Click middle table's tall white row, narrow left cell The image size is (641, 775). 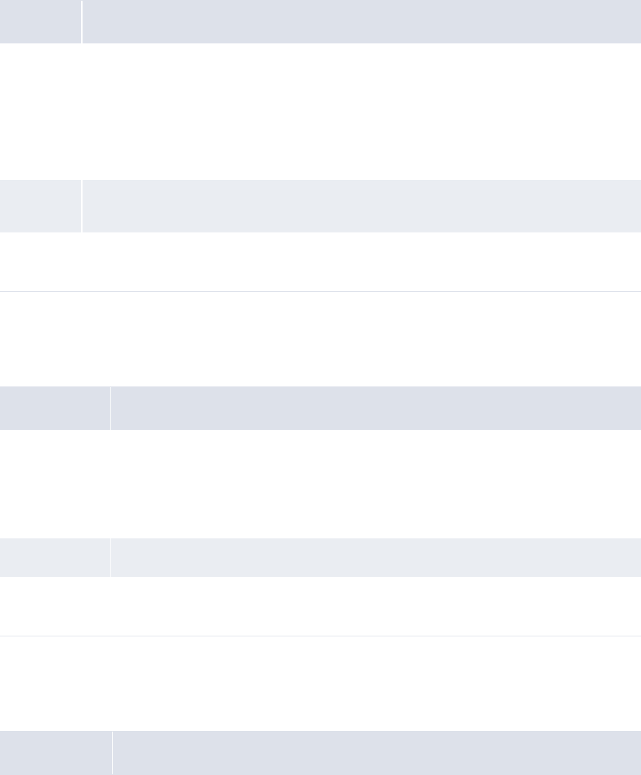point(55,483)
